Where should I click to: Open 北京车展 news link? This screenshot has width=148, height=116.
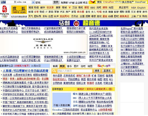tap(7, 75)
